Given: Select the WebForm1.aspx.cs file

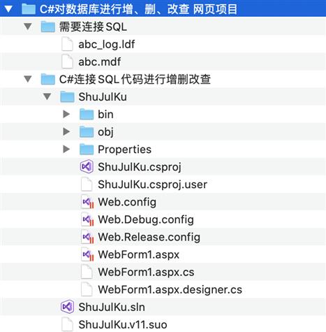Looking at the screenshot, I should coord(163,272).
